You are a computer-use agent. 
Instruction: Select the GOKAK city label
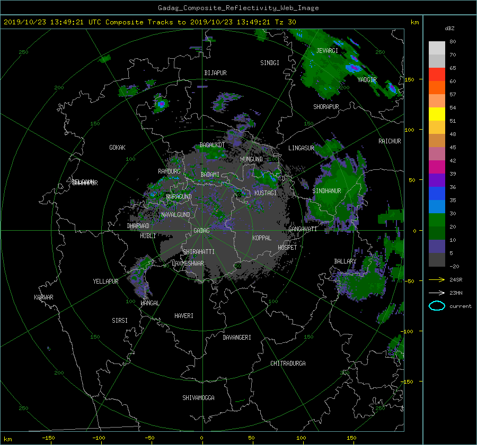coord(117,147)
